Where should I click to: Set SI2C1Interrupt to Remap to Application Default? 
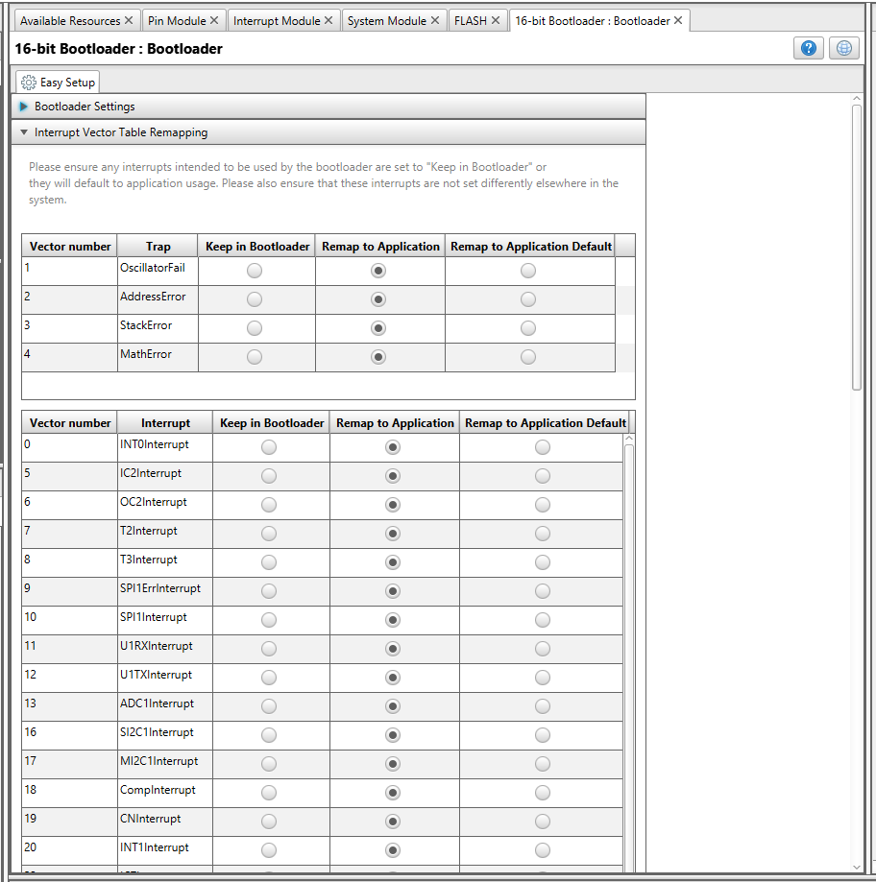click(x=543, y=735)
